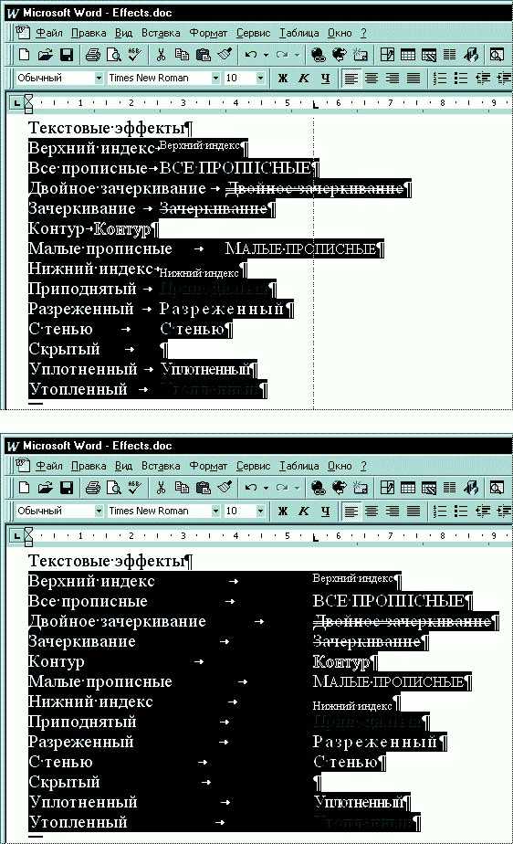Click Save diskette icon in upper Word window
The width and height of the screenshot is (513, 844).
[x=66, y=55]
